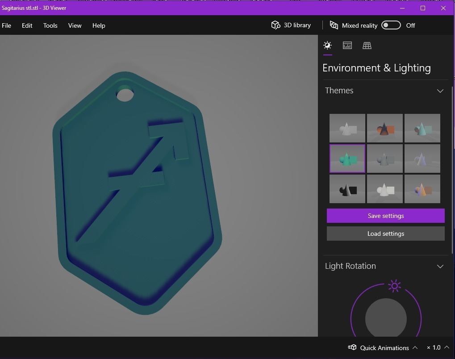Click the side panel vertical scrollbar
This screenshot has height=359, width=455.
tap(452, 171)
